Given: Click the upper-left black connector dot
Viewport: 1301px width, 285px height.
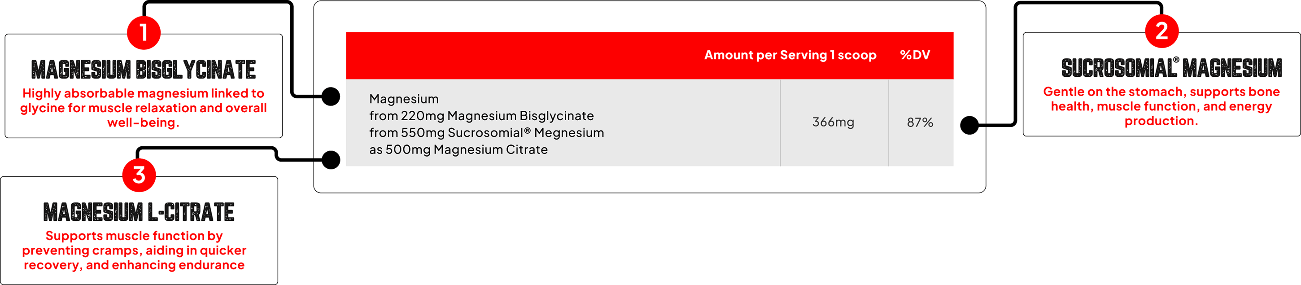Looking at the screenshot, I should coord(331,96).
